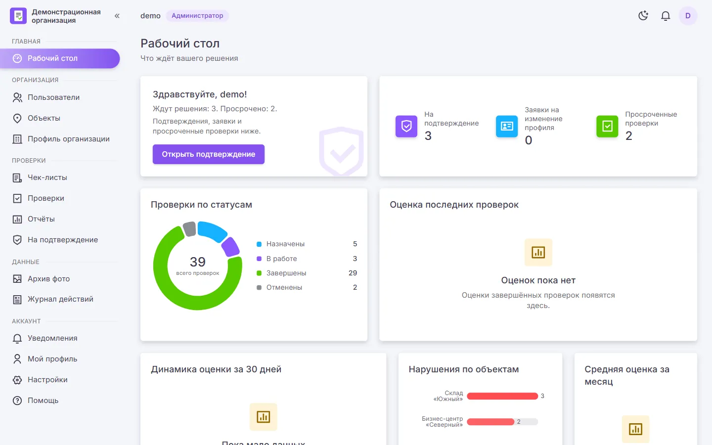Toggle dark mode moon icon
Image resolution: width=712 pixels, height=445 pixels.
pyautogui.click(x=643, y=16)
